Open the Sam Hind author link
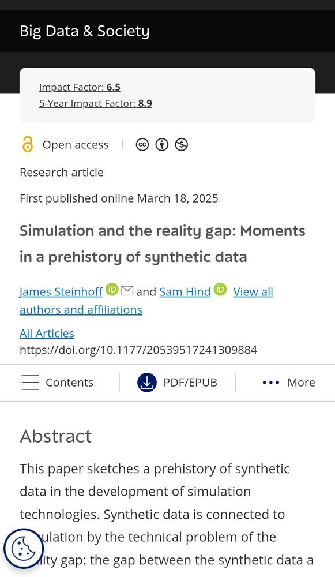Viewport: 335px width, 577px height. tap(185, 292)
